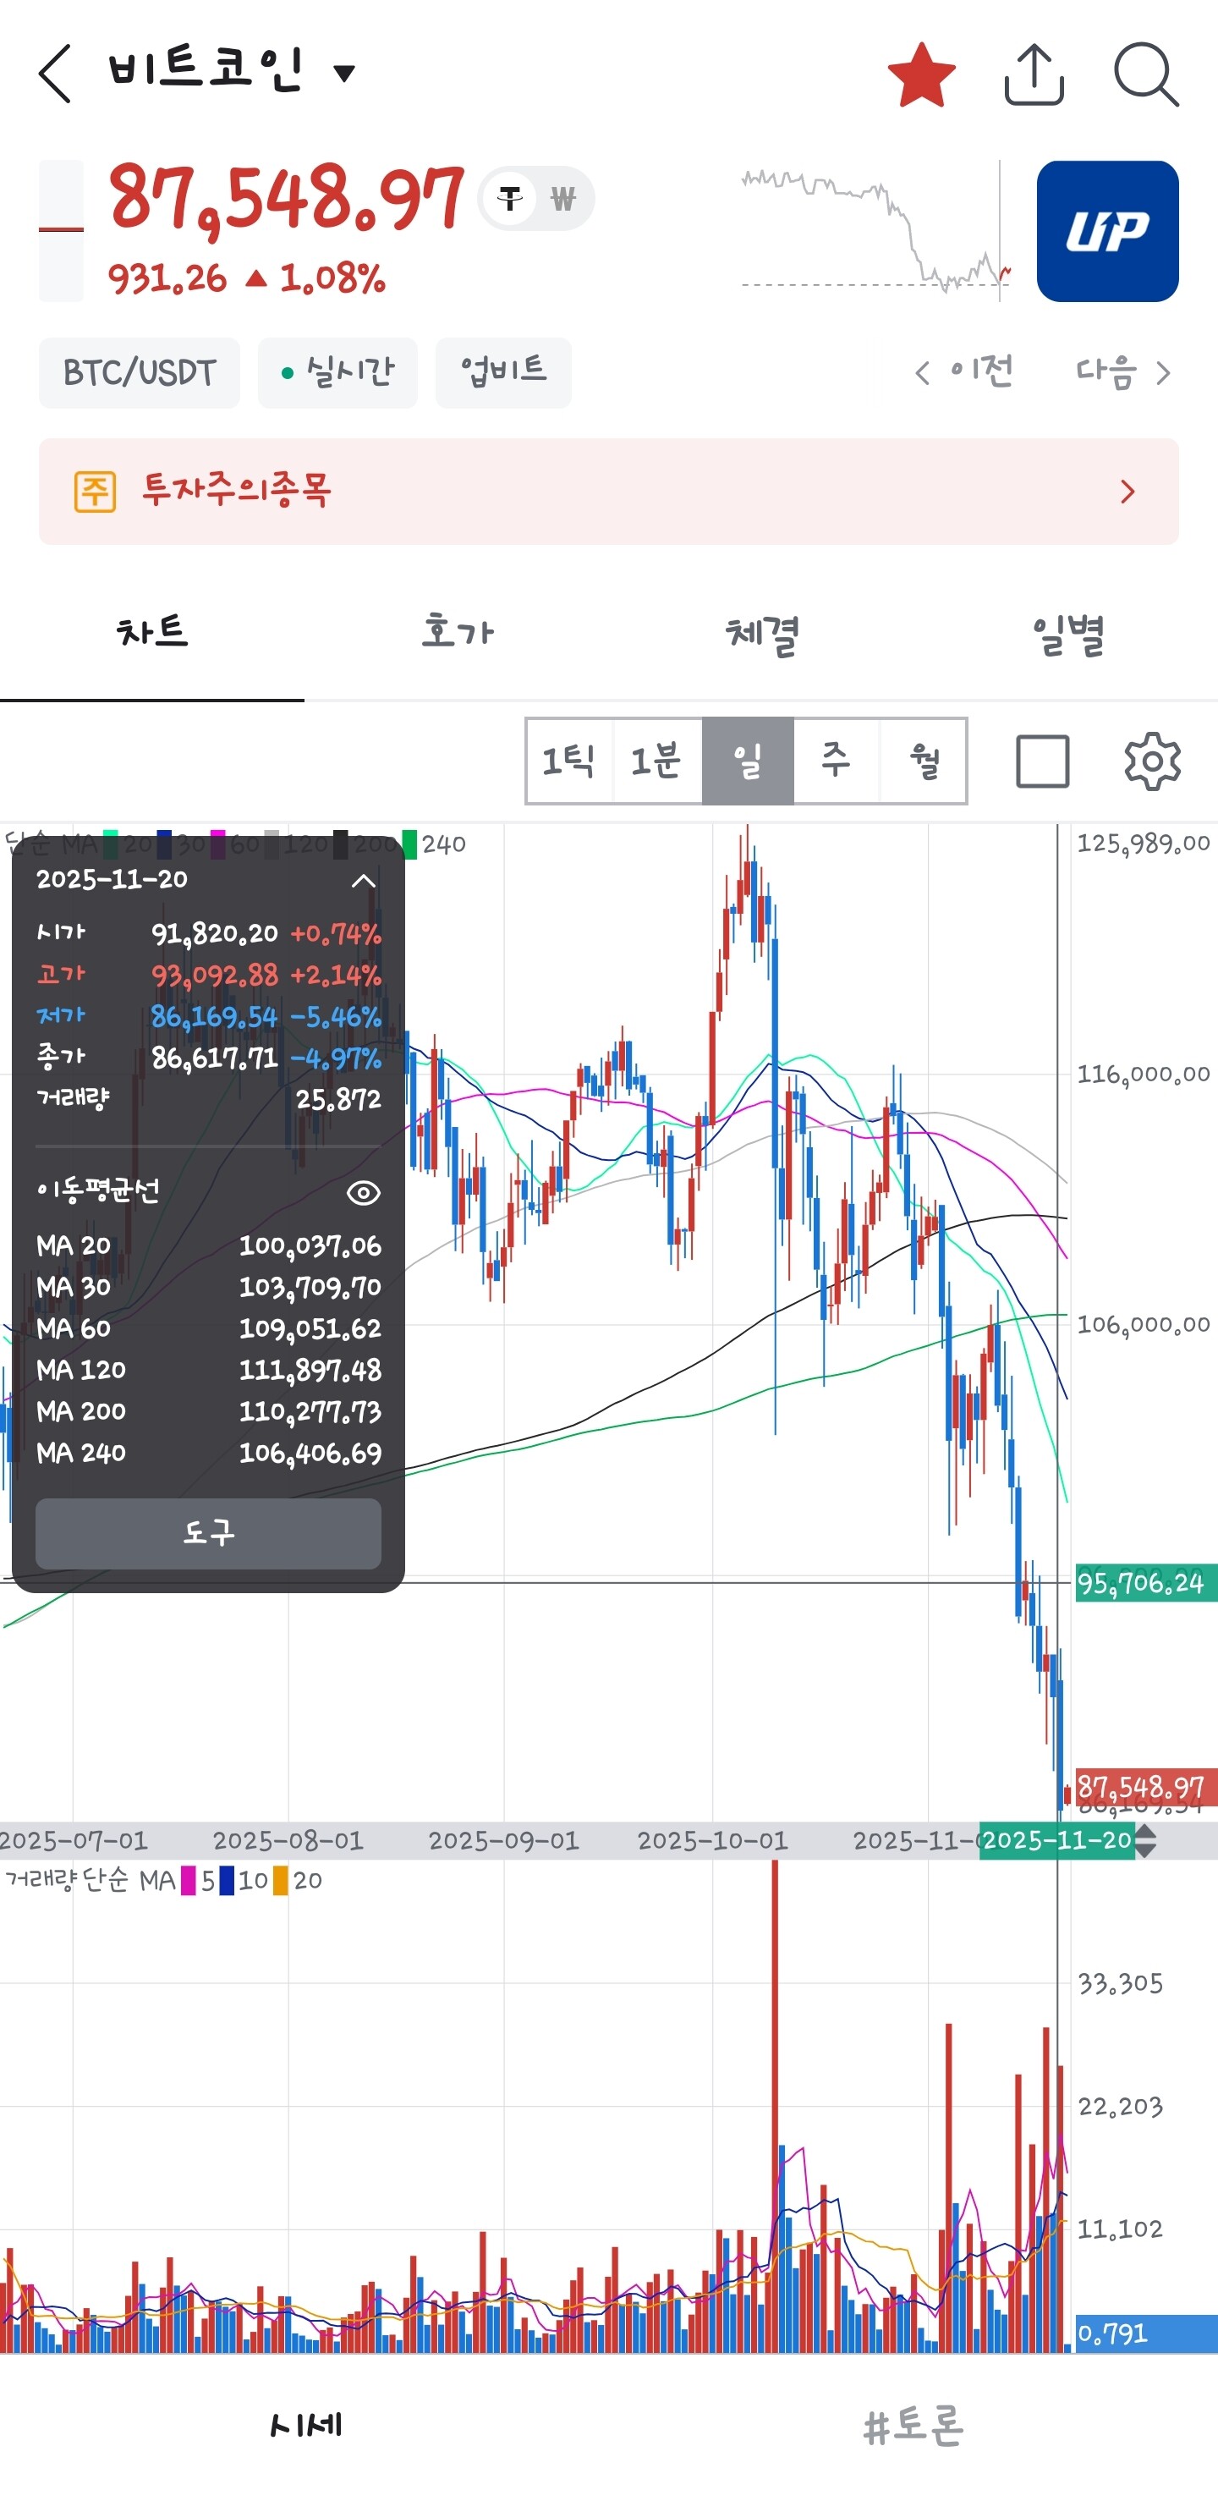Tap the red 87,548.97 current price label
This screenshot has width=1218, height=2501.
click(1145, 1788)
